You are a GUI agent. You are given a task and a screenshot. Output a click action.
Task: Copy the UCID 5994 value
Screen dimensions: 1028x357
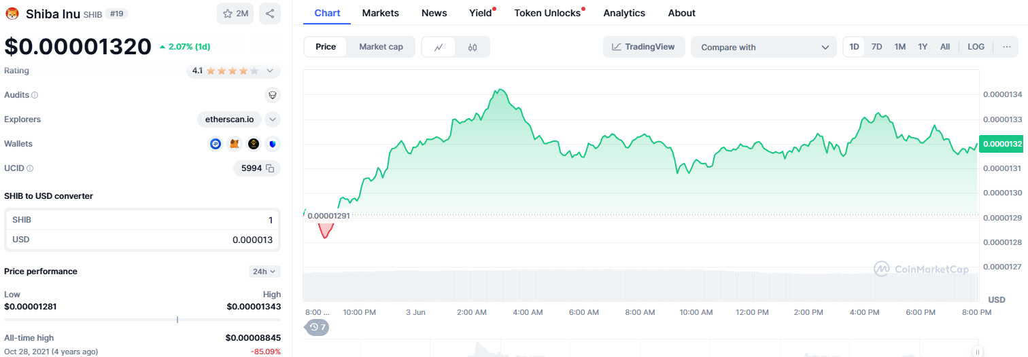[x=270, y=168]
